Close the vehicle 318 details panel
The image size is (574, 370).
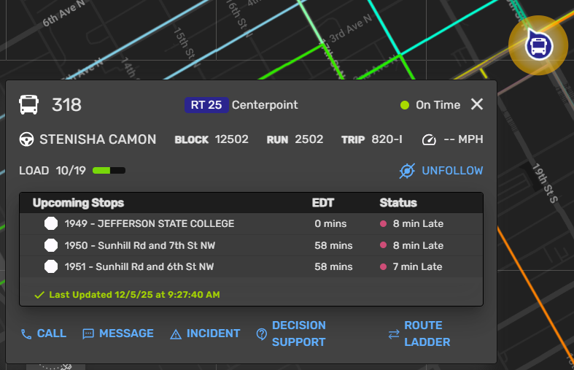point(477,104)
